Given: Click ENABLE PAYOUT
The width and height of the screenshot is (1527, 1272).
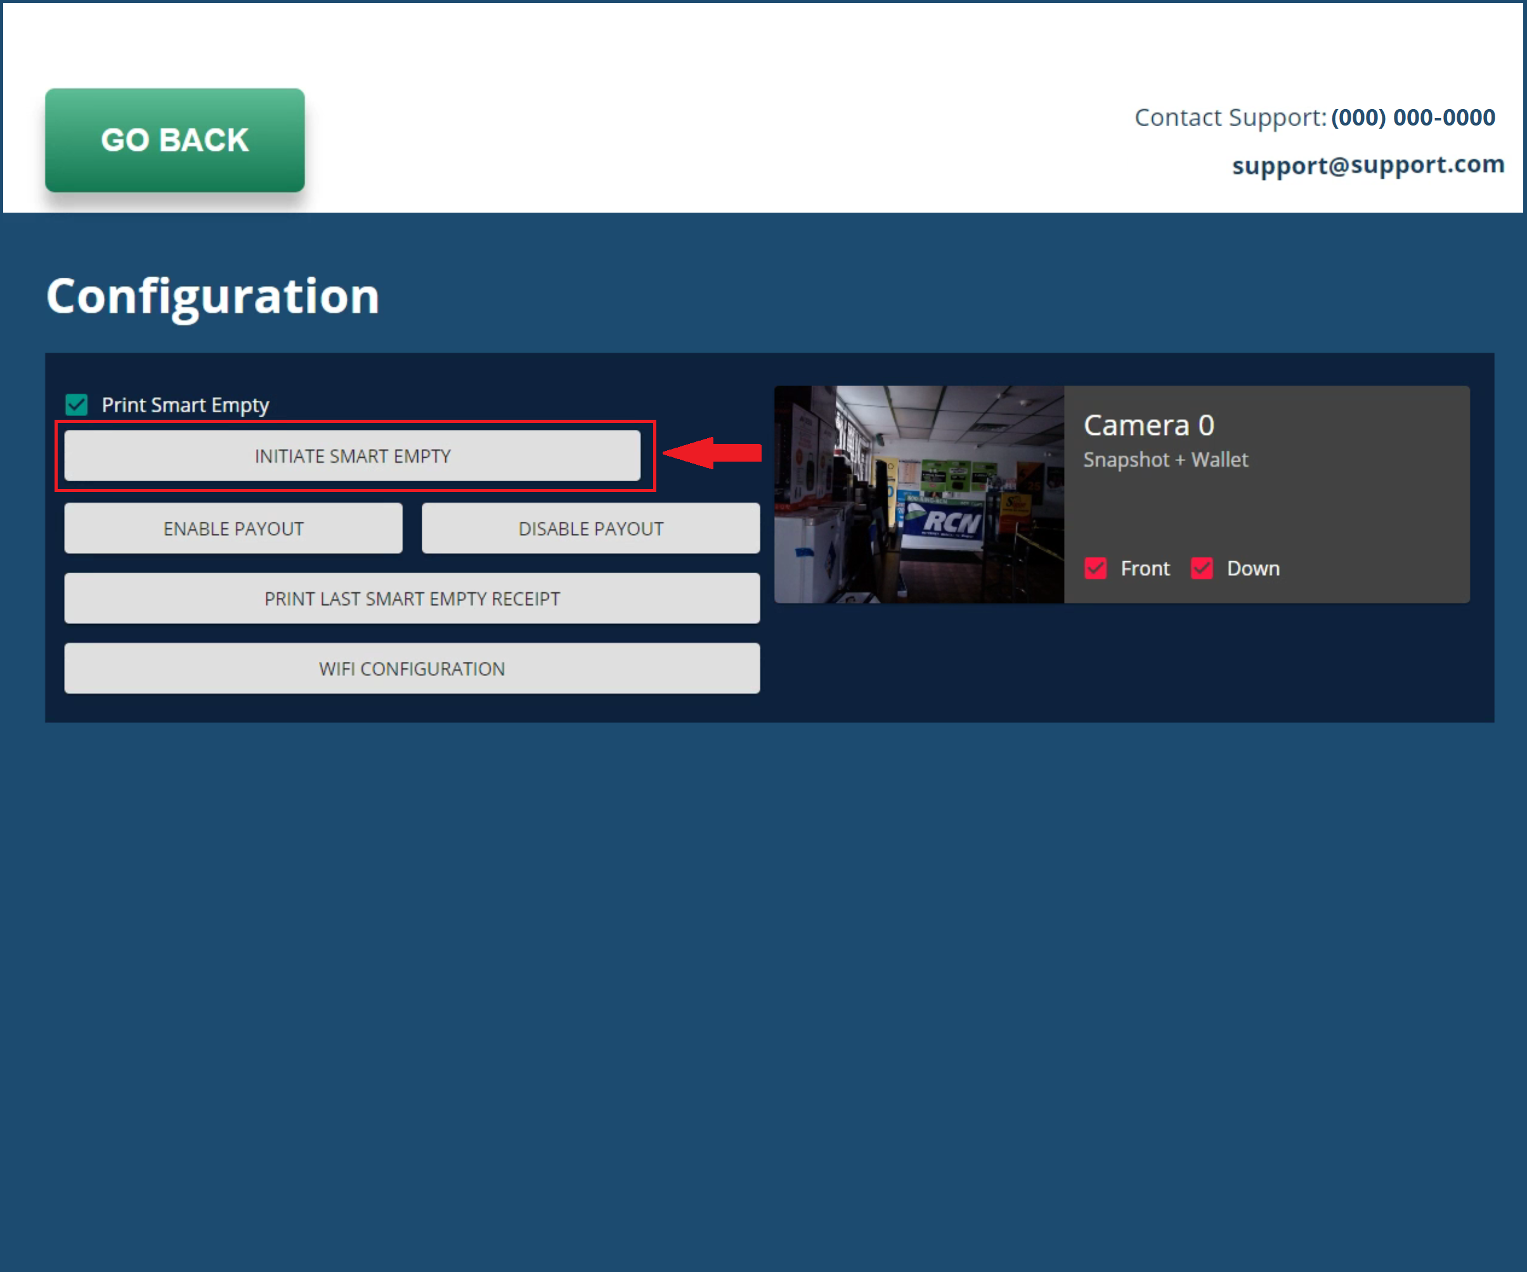Looking at the screenshot, I should 233,529.
